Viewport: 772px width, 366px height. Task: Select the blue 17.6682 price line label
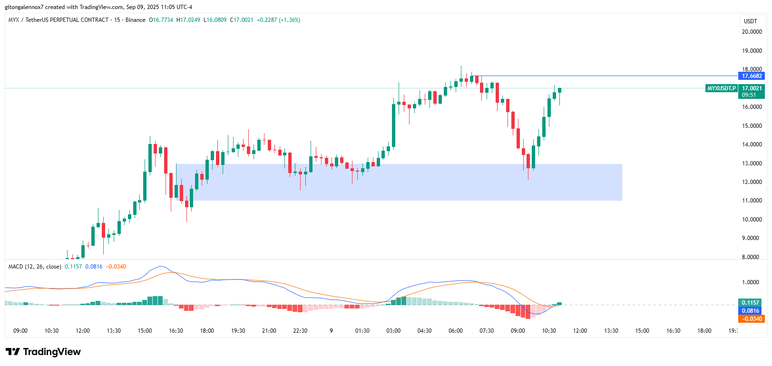coord(752,76)
